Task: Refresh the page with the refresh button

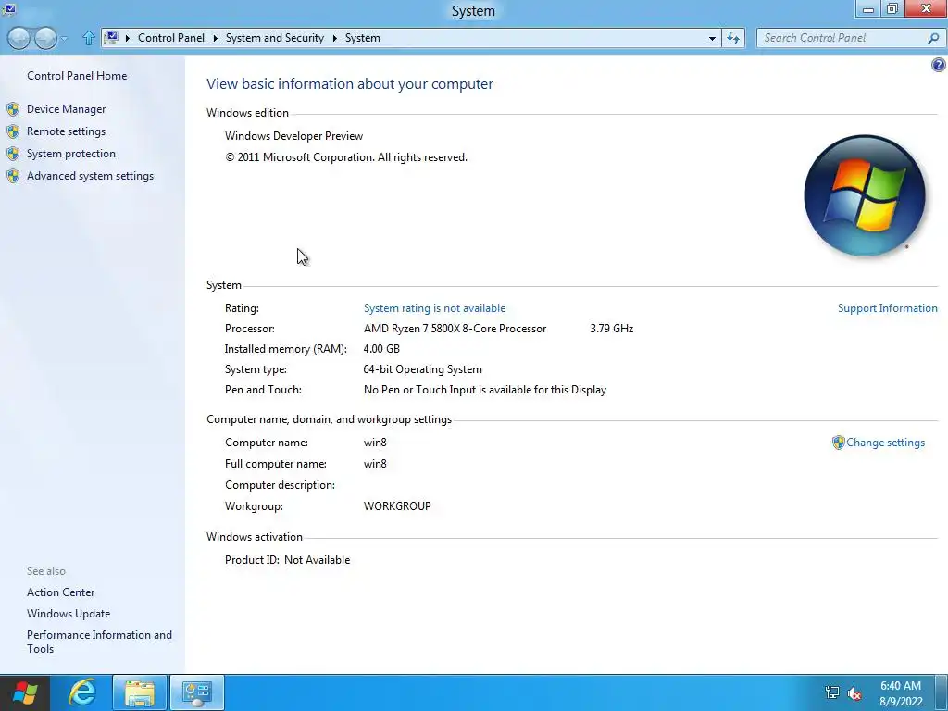Action: point(733,38)
